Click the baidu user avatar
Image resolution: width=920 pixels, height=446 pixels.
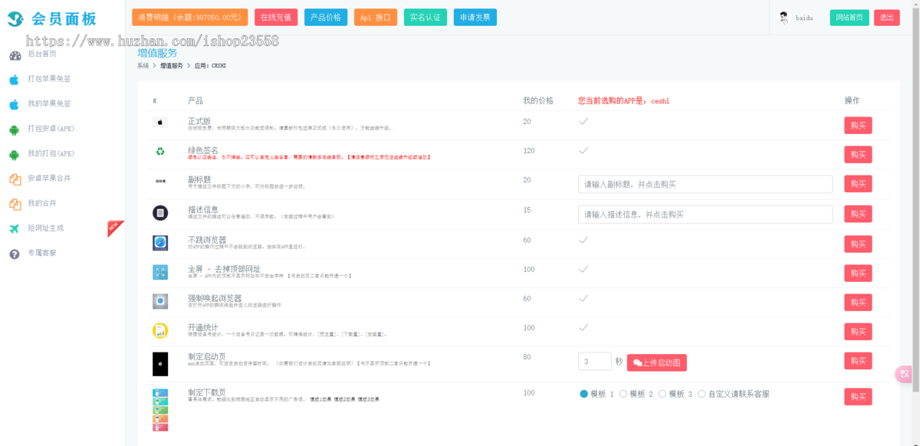pos(784,18)
